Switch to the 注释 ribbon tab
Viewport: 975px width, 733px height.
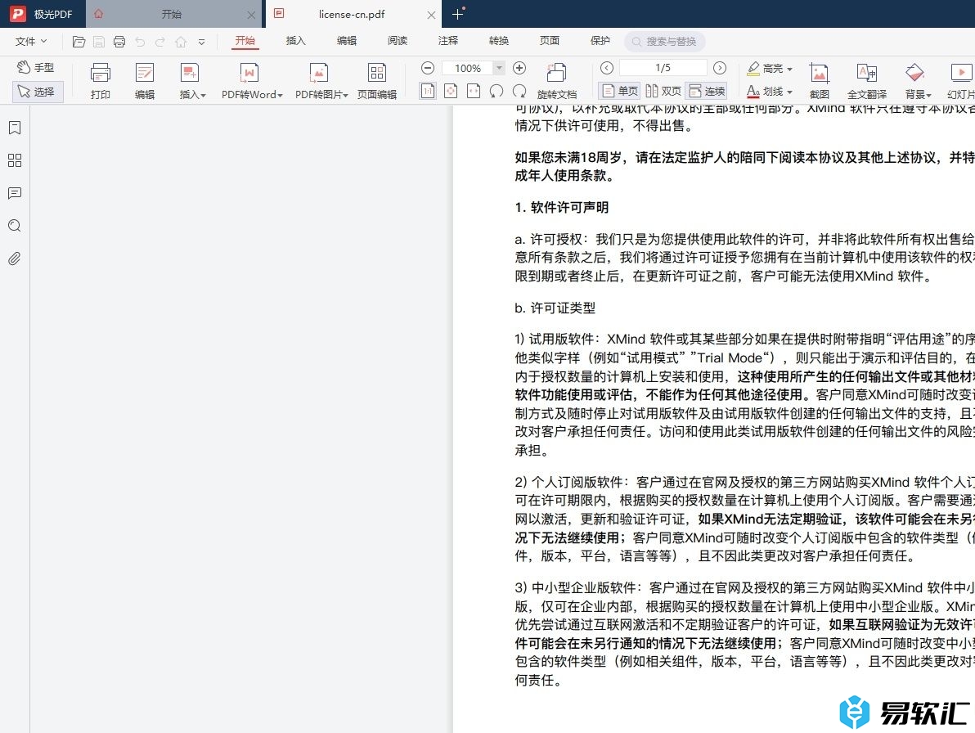447,40
